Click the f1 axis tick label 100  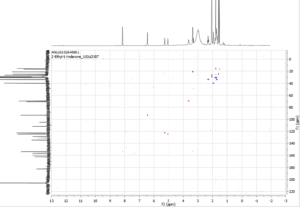[292, 119]
